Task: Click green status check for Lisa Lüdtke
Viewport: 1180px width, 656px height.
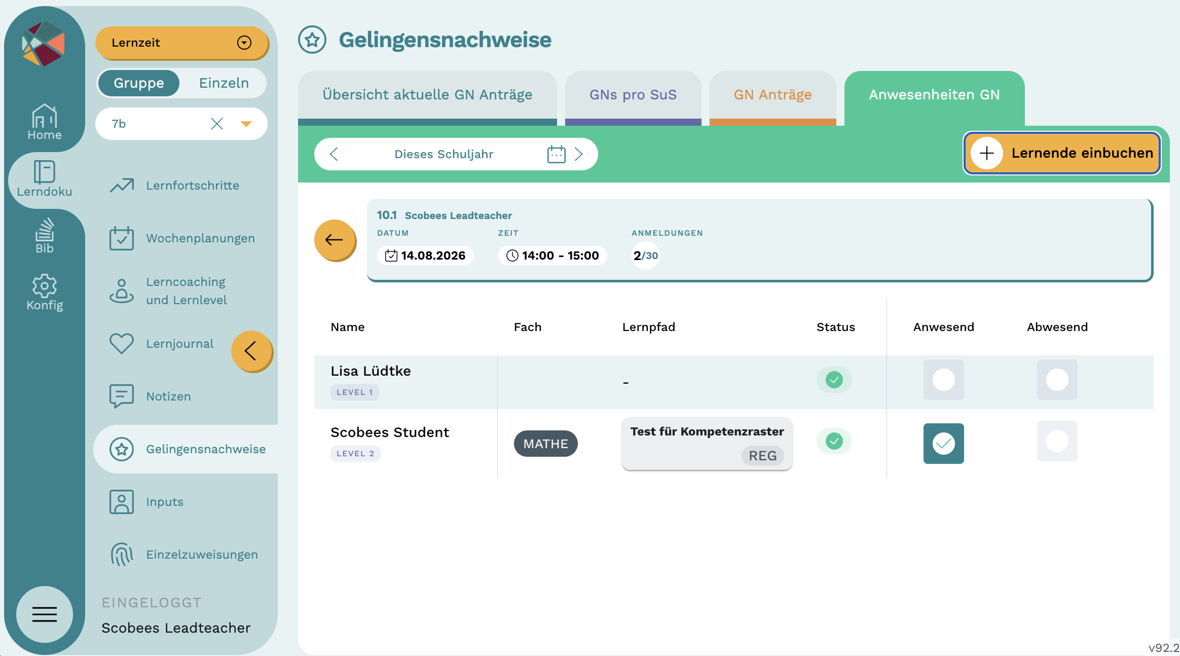Action: coord(834,380)
